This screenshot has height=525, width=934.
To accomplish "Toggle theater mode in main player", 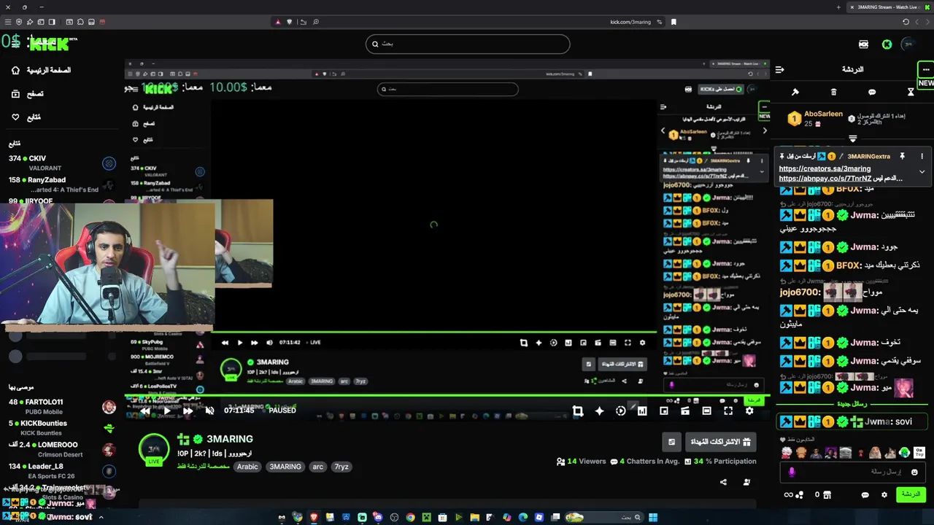I will tap(706, 411).
